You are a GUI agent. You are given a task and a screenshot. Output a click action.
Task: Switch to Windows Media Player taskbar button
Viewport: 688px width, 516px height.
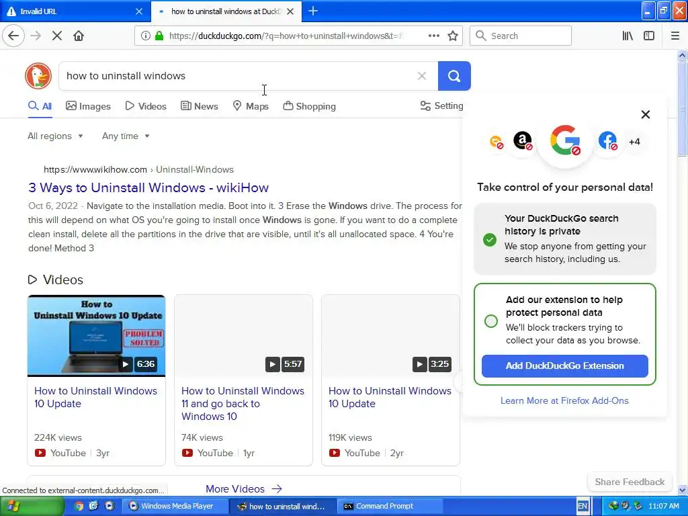point(174,507)
